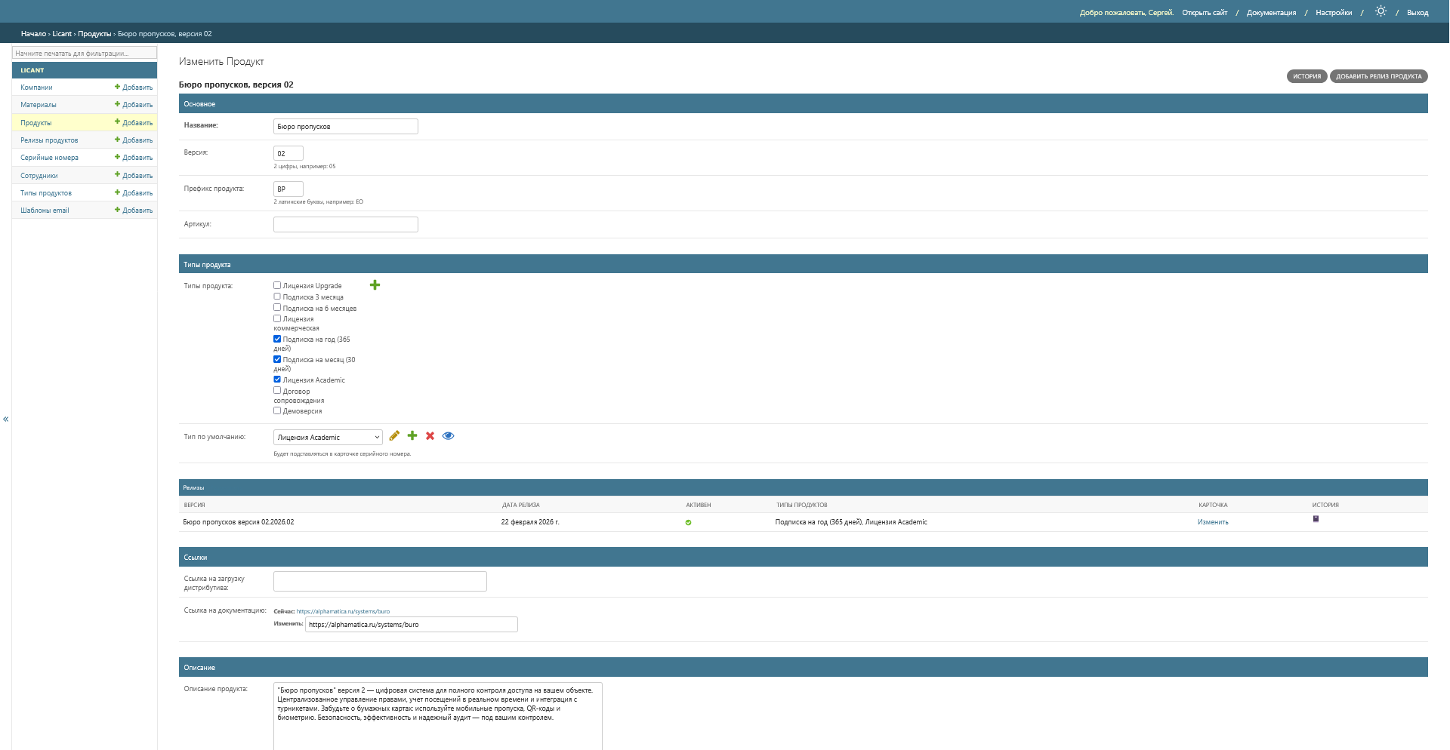Image resolution: width=1450 pixels, height=750 pixels.
Task: Open Серийные номера in the sidebar
Action: tap(49, 158)
